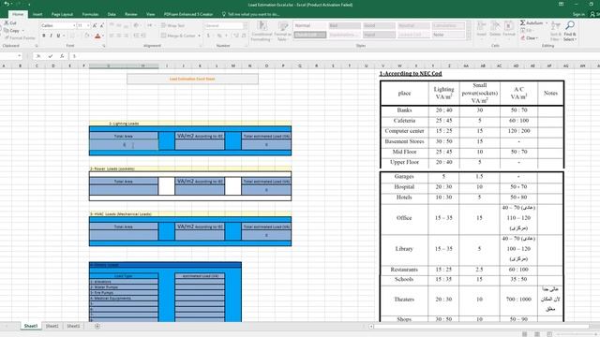Open the Calibri font name dropdown
The width and height of the screenshot is (600, 337).
pos(74,25)
